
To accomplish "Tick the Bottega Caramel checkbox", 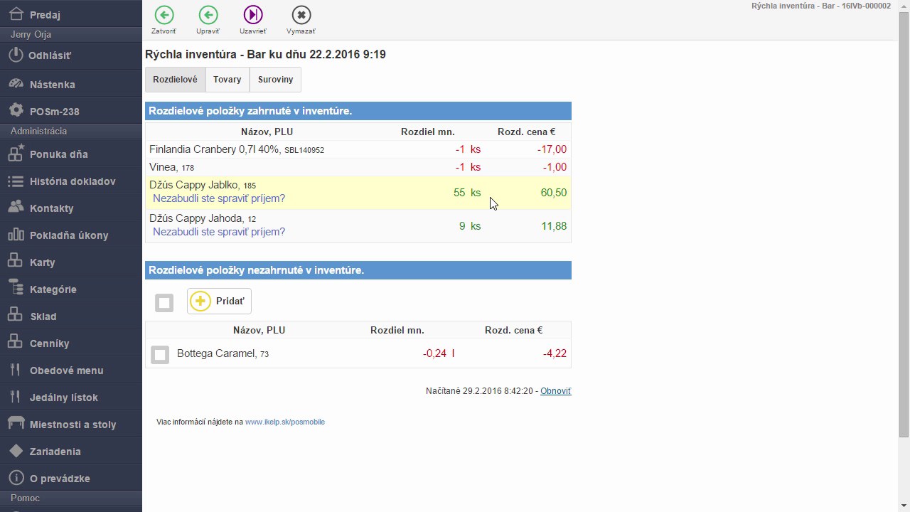I will (160, 354).
